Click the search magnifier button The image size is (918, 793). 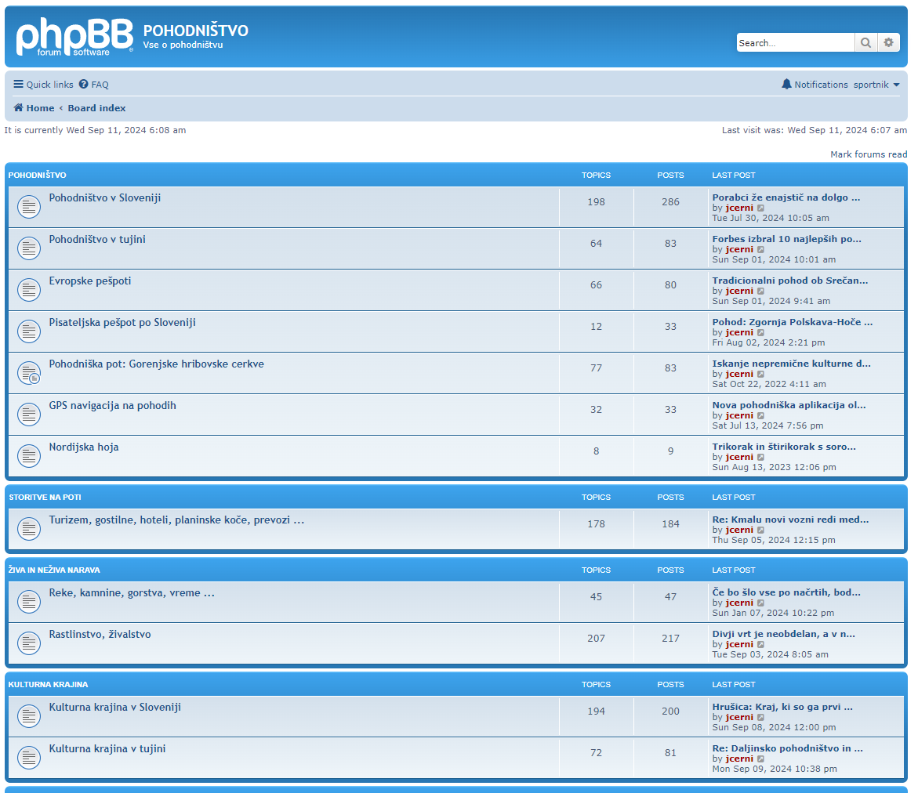[865, 43]
